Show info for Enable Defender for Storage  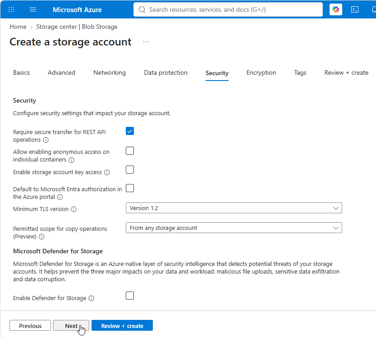pos(92,298)
